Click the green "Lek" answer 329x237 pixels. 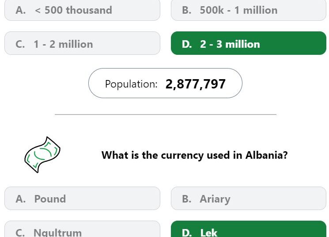click(248, 231)
